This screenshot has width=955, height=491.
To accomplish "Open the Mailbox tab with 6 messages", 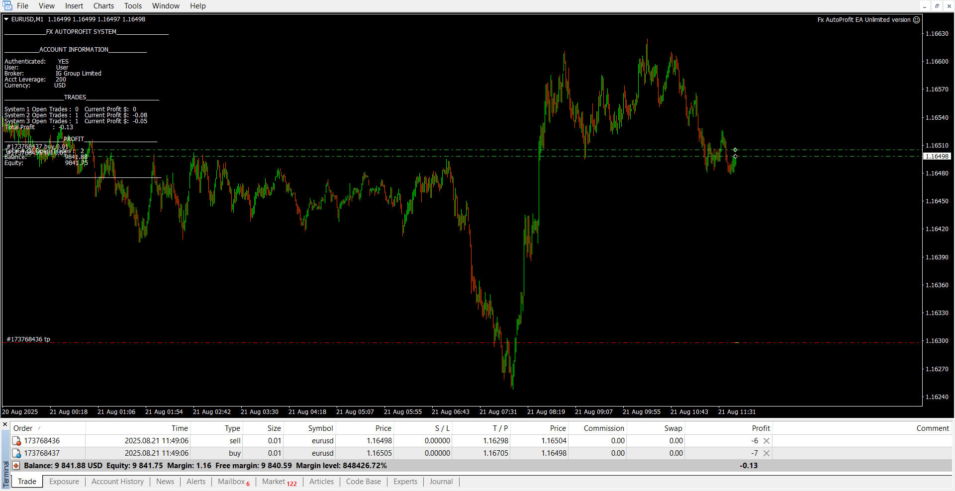I will tap(233, 482).
